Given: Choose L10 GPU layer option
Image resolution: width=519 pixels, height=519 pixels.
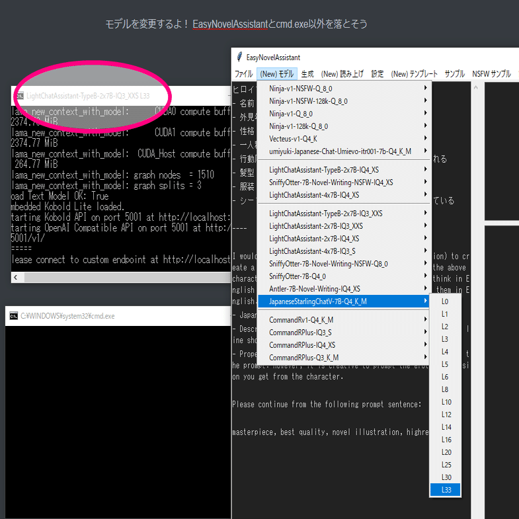Looking at the screenshot, I should (x=445, y=402).
